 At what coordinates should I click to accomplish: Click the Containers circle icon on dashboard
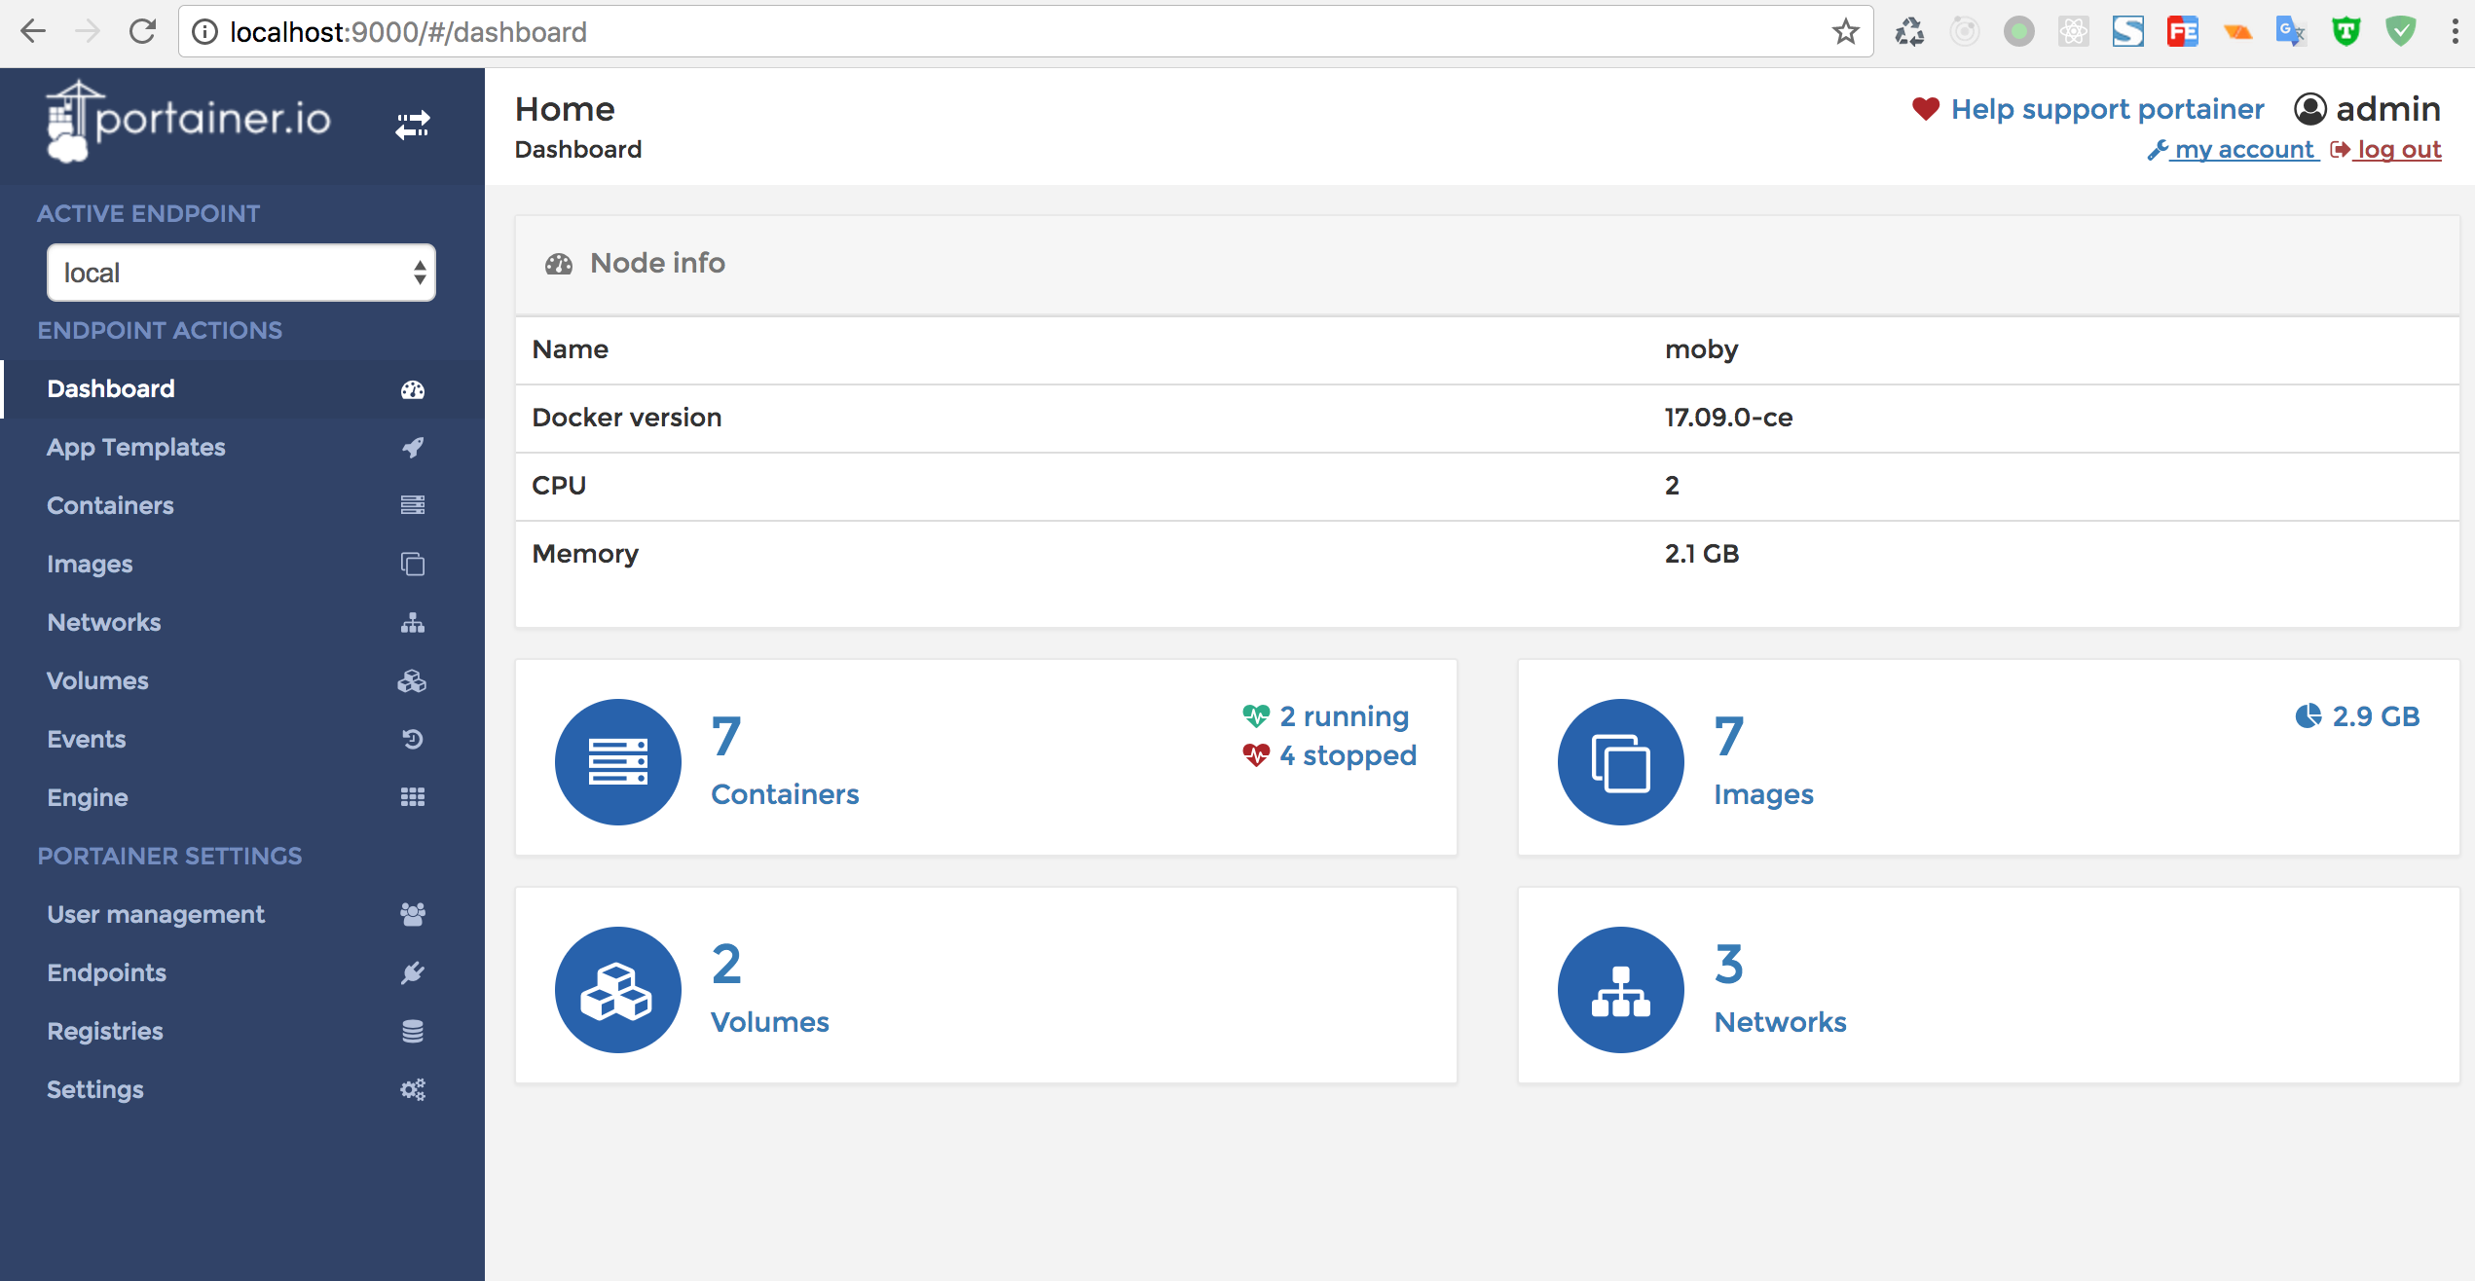coord(617,761)
